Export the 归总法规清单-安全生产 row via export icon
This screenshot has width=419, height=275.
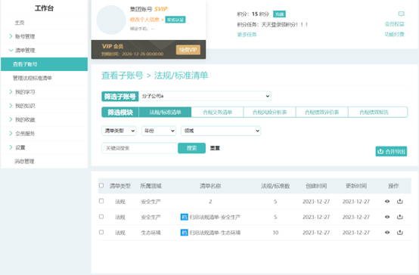coord(400,217)
